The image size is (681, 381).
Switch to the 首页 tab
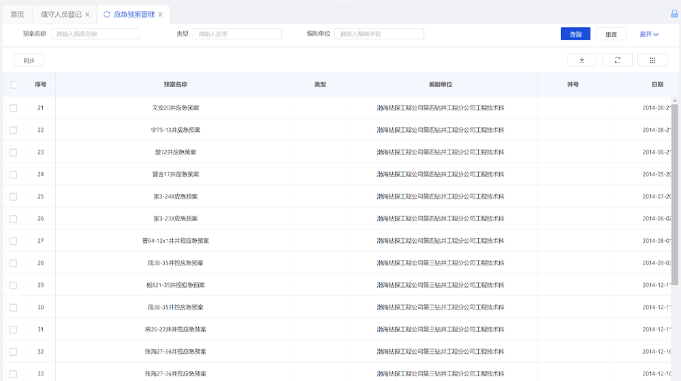[x=17, y=14]
